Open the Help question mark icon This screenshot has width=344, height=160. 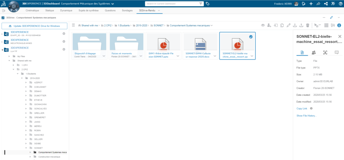pos(340,4)
